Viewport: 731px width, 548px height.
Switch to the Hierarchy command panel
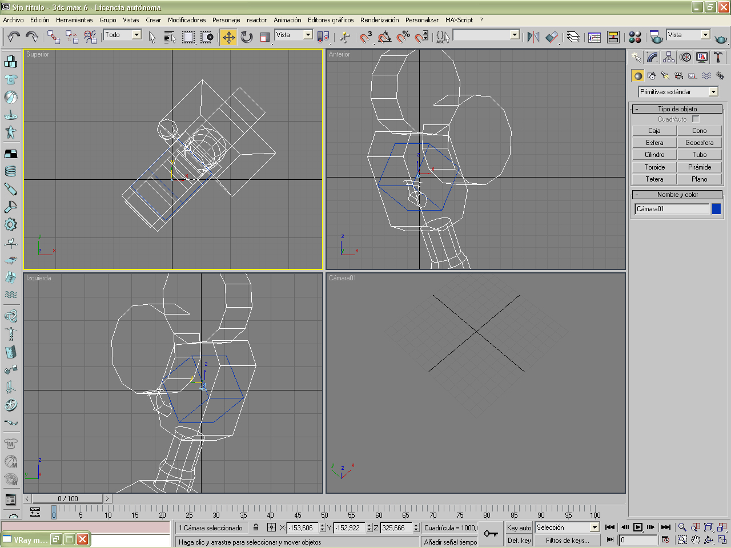point(669,57)
